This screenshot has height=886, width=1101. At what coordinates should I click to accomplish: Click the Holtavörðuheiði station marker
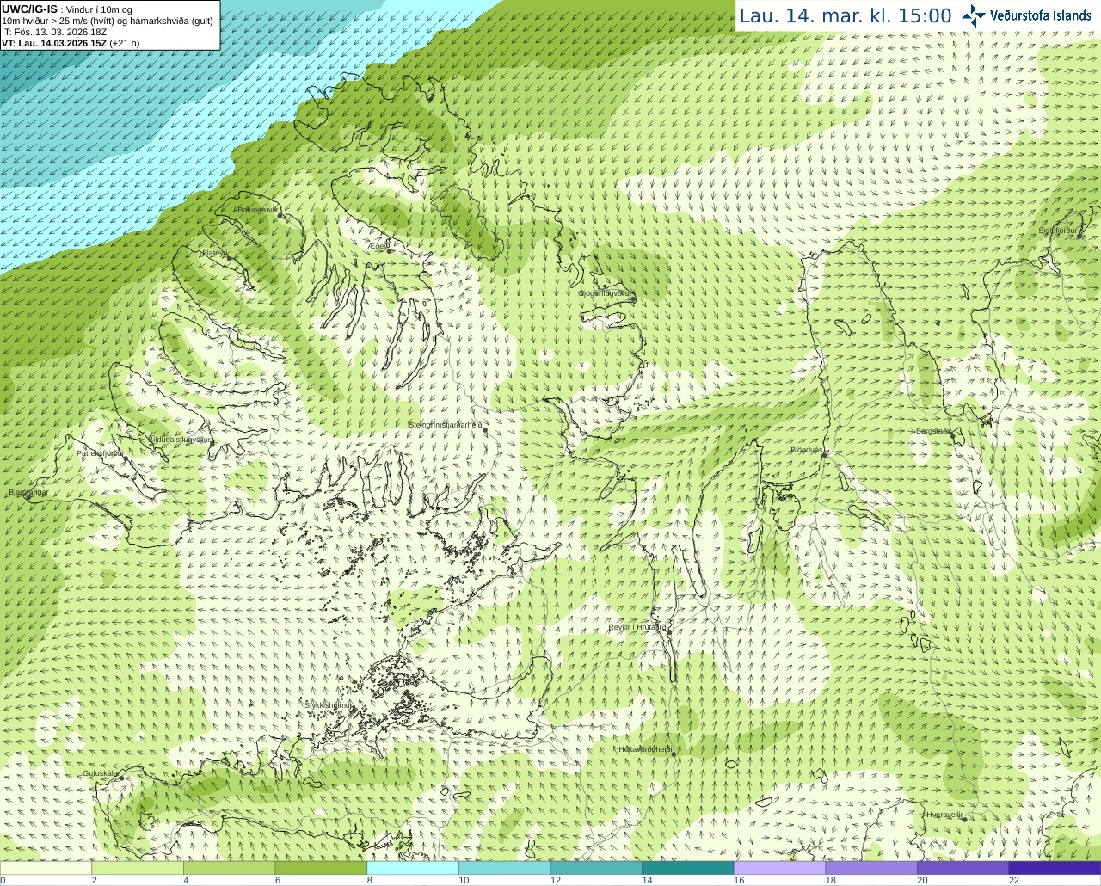tap(674, 754)
